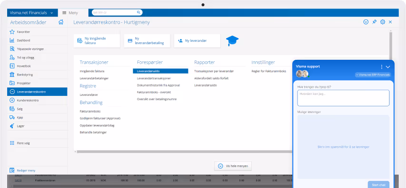This screenshot has width=406, height=188.
Task: Click the Rediger meny link
Action: (26, 170)
